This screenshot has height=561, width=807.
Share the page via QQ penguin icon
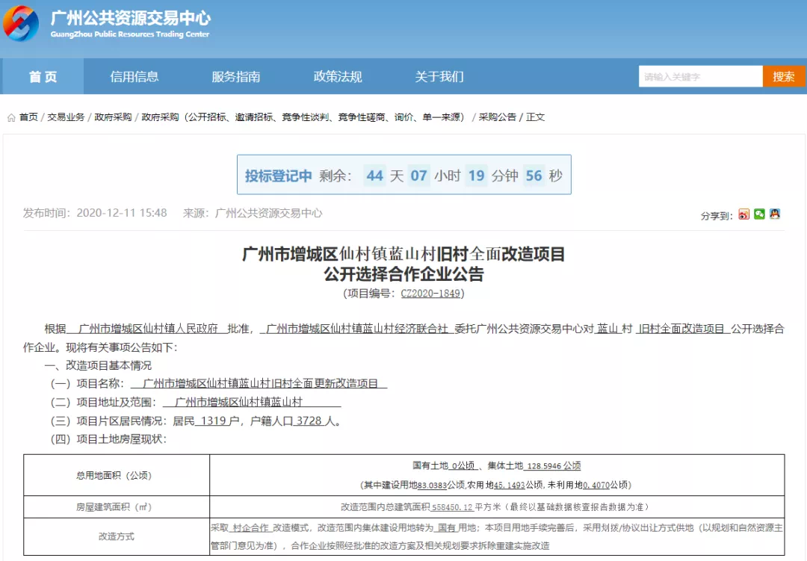pos(775,214)
